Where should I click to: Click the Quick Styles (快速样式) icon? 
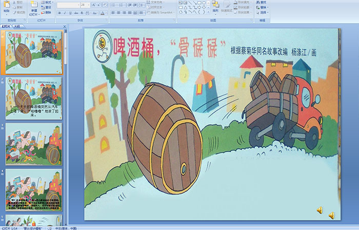click(x=227, y=5)
